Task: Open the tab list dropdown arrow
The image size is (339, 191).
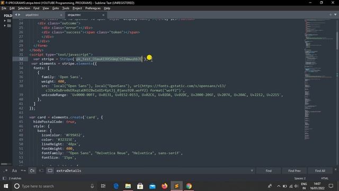Action: (x=335, y=15)
